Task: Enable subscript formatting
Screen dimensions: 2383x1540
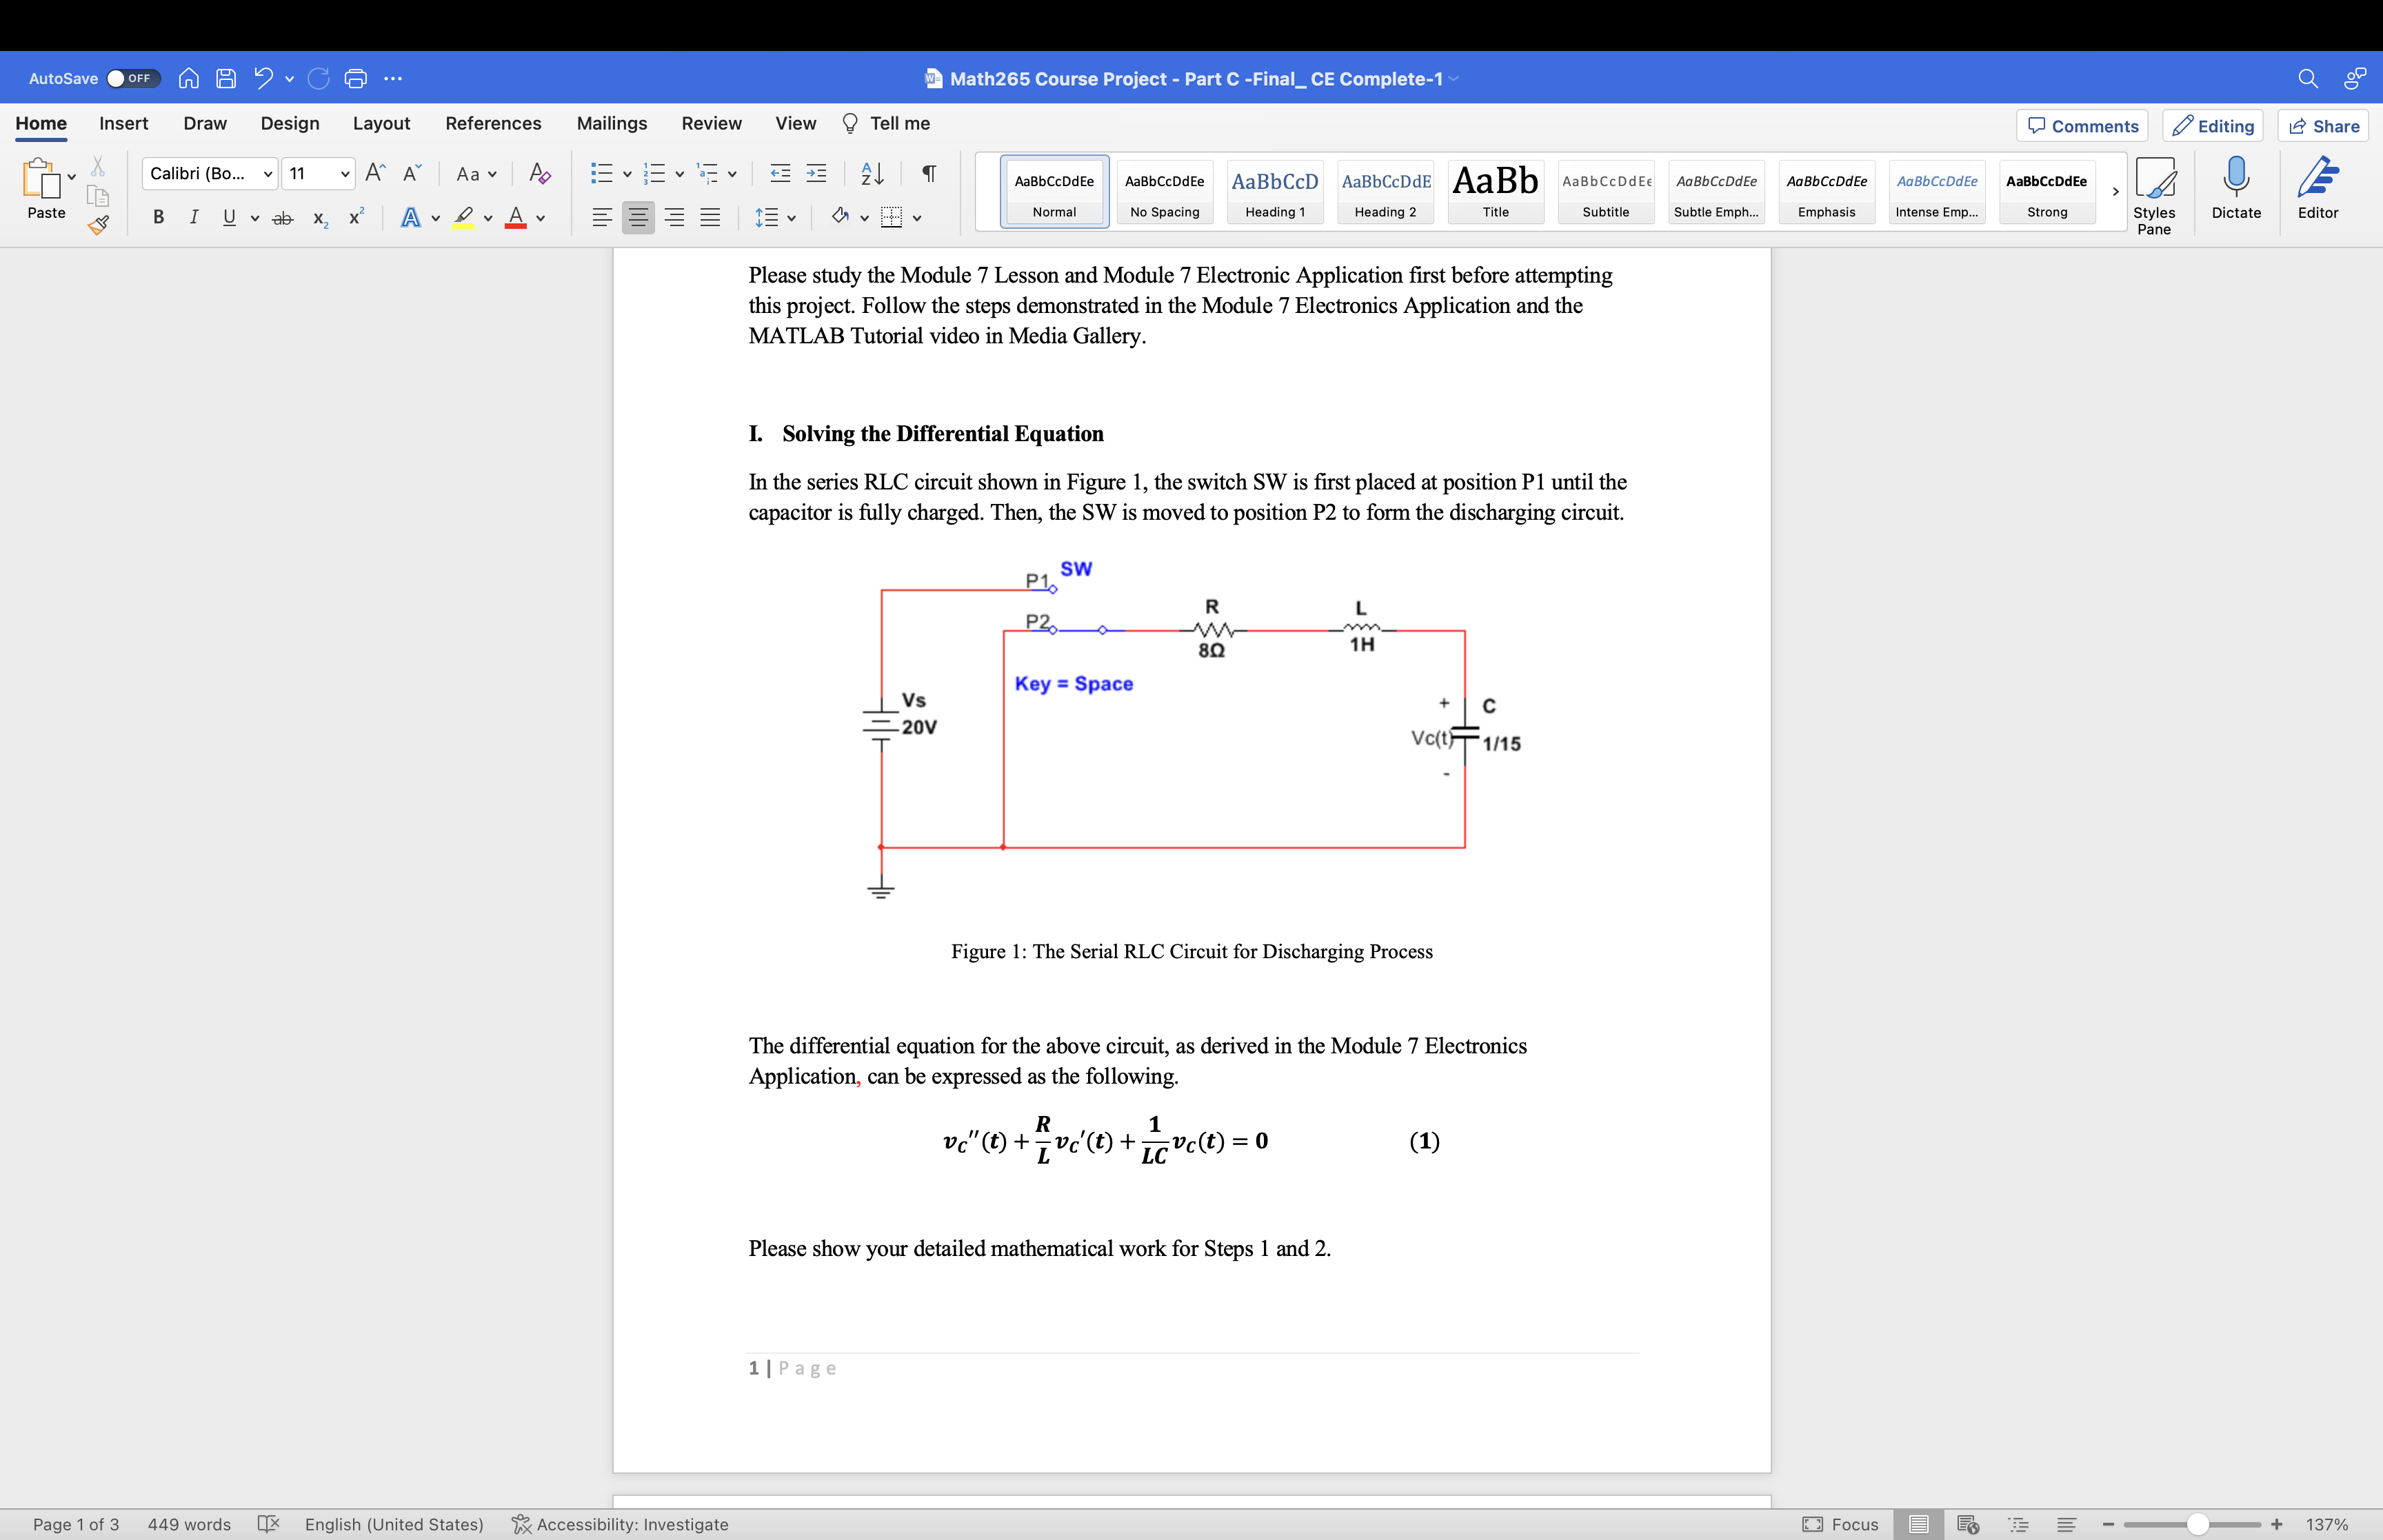Action: [319, 218]
